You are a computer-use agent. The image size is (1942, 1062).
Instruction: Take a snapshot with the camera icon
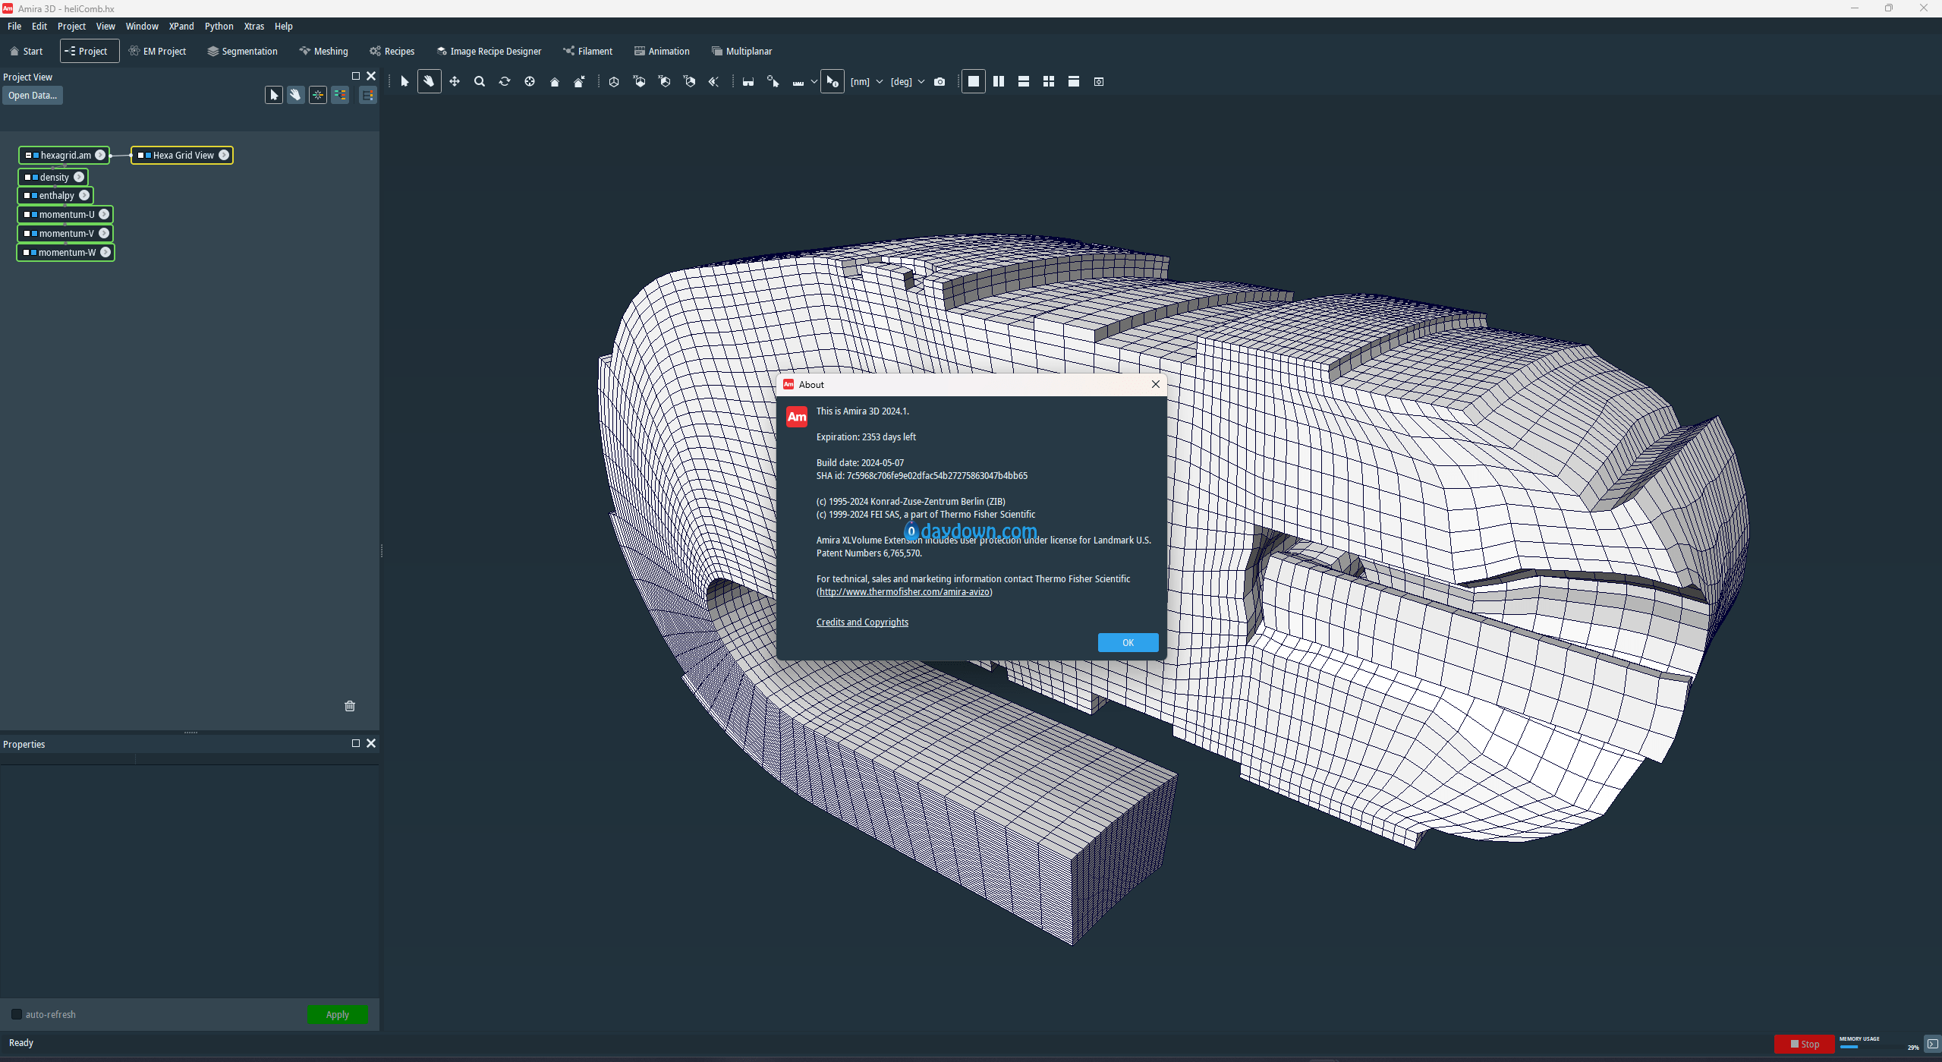[x=940, y=81]
